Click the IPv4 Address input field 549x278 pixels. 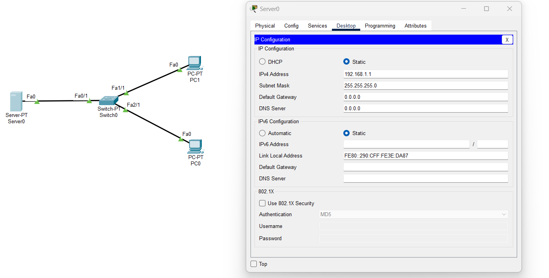pos(425,74)
